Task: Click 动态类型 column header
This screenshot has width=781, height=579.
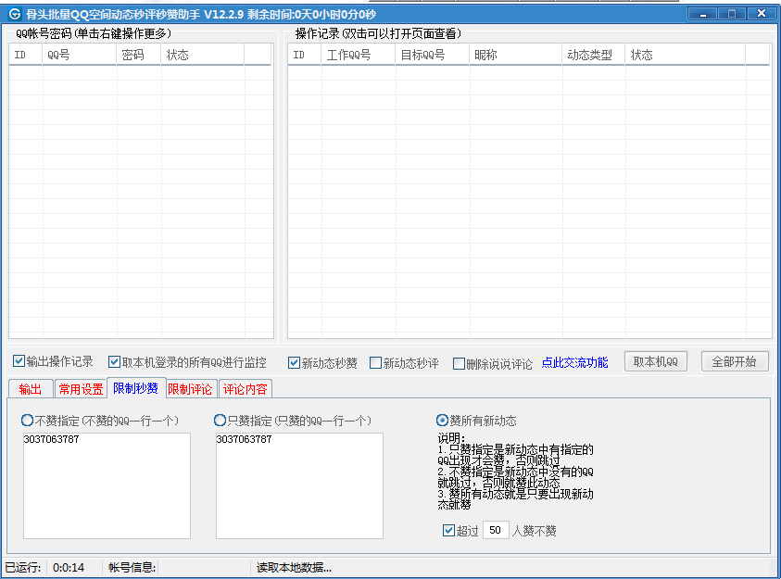Action: tap(593, 55)
